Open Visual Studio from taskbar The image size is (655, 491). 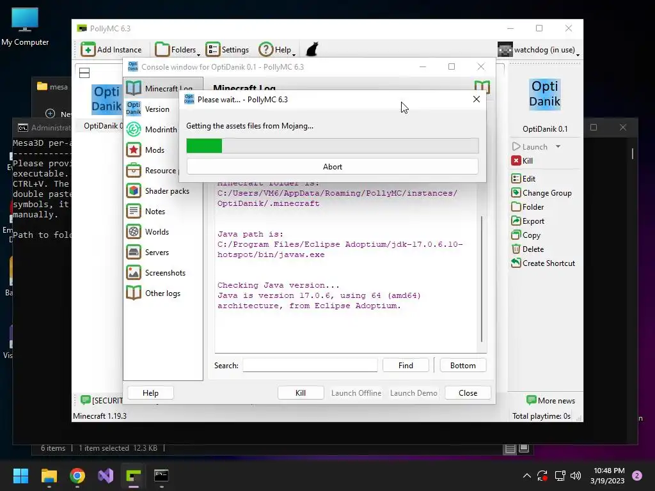click(106, 476)
